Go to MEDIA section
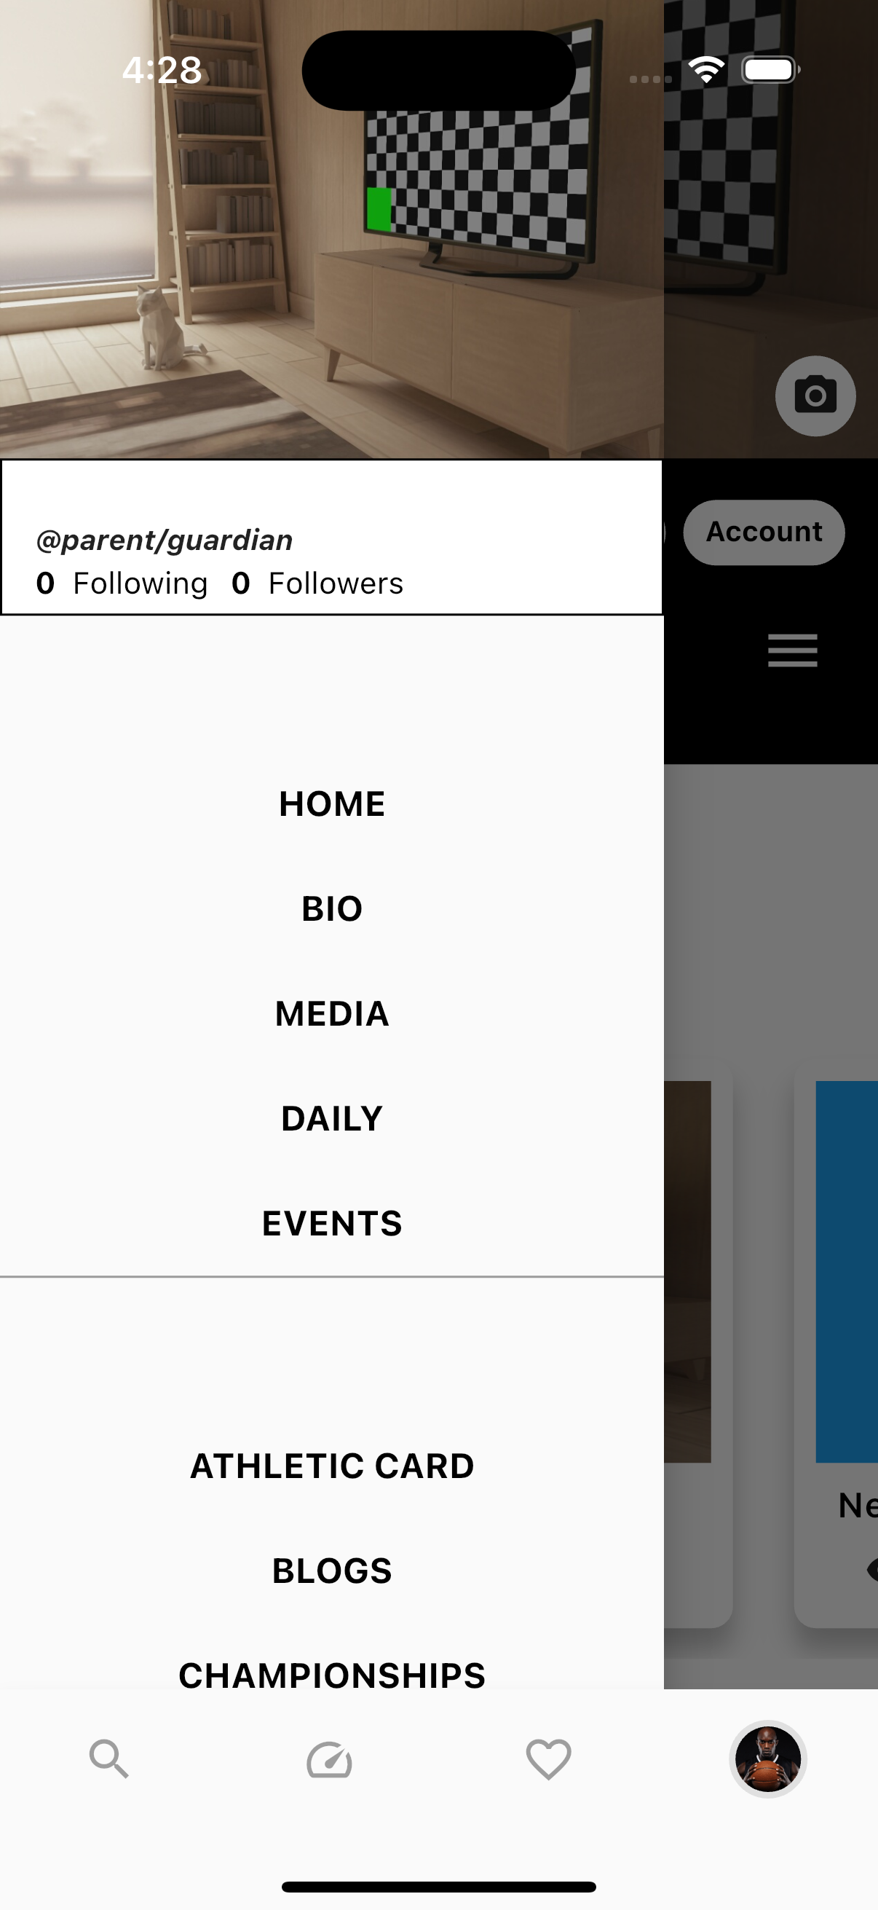Screen dimensions: 878x1910 (332, 1013)
